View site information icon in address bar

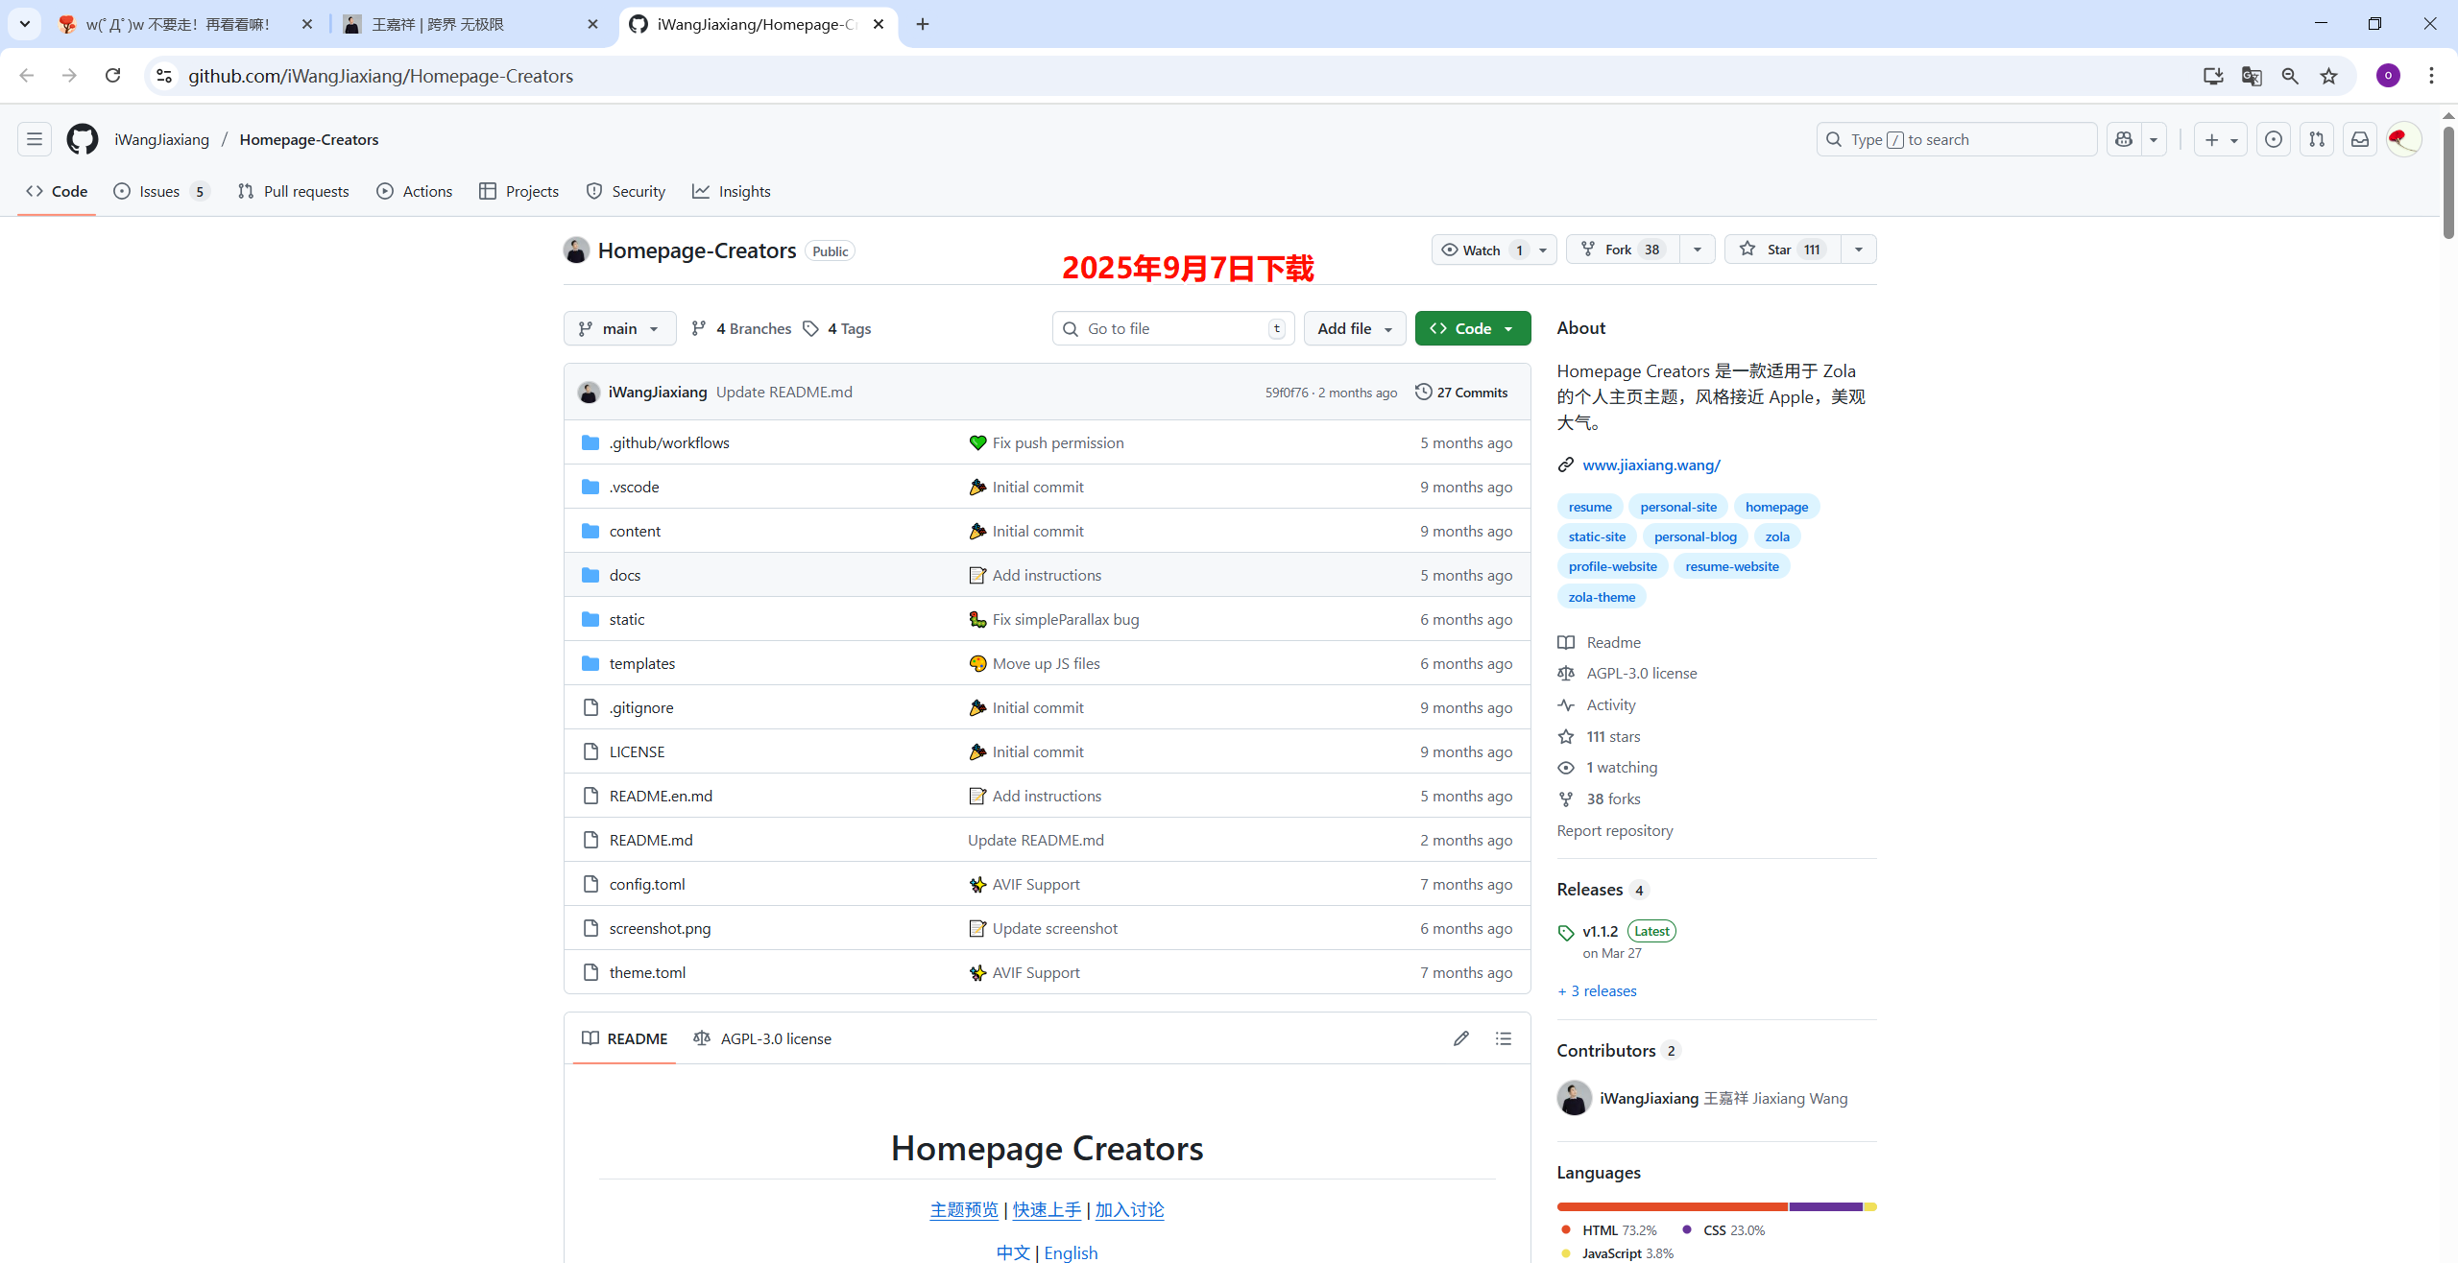[x=164, y=76]
